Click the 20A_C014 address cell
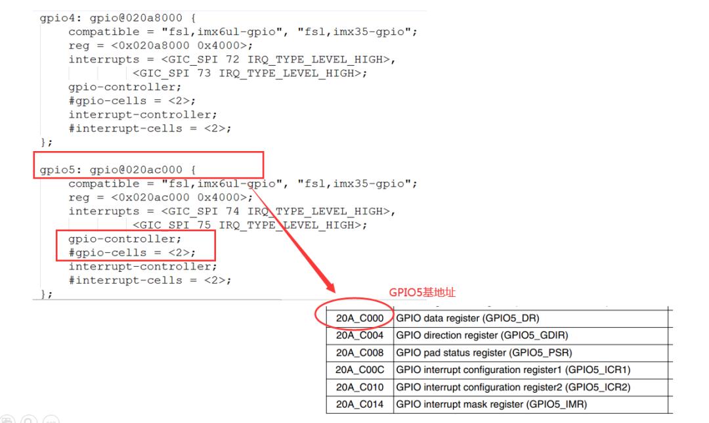Screen dimensions: 709x423 (x=360, y=405)
